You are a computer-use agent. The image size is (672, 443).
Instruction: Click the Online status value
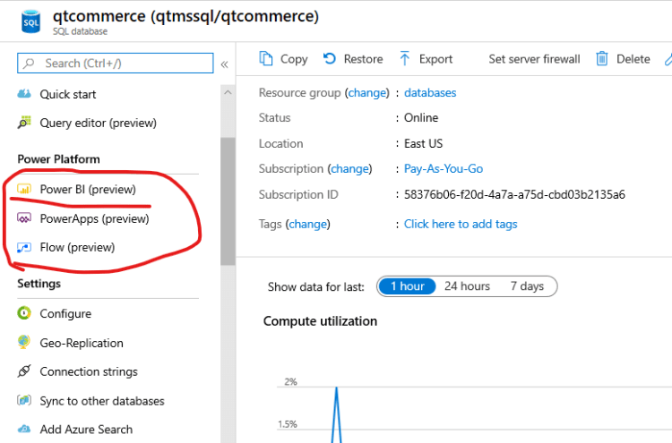(x=421, y=118)
